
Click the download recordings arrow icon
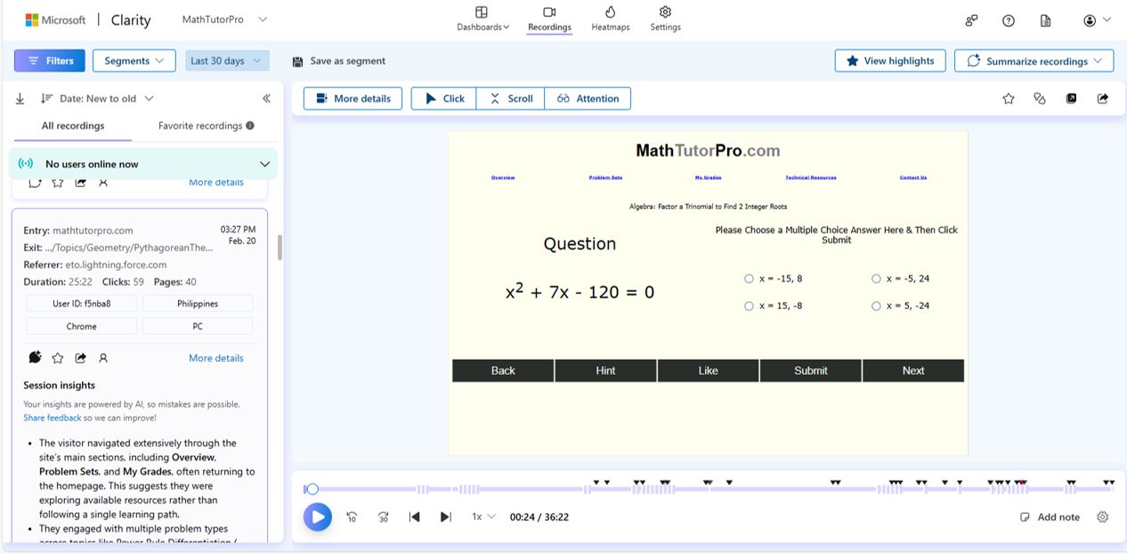[x=20, y=99]
